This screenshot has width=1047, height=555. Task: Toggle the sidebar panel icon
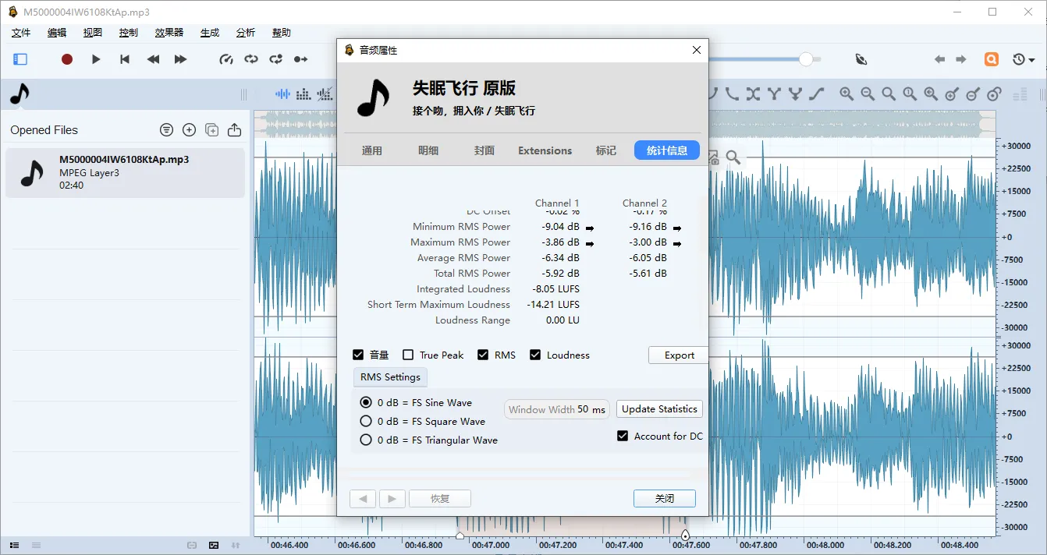point(20,59)
